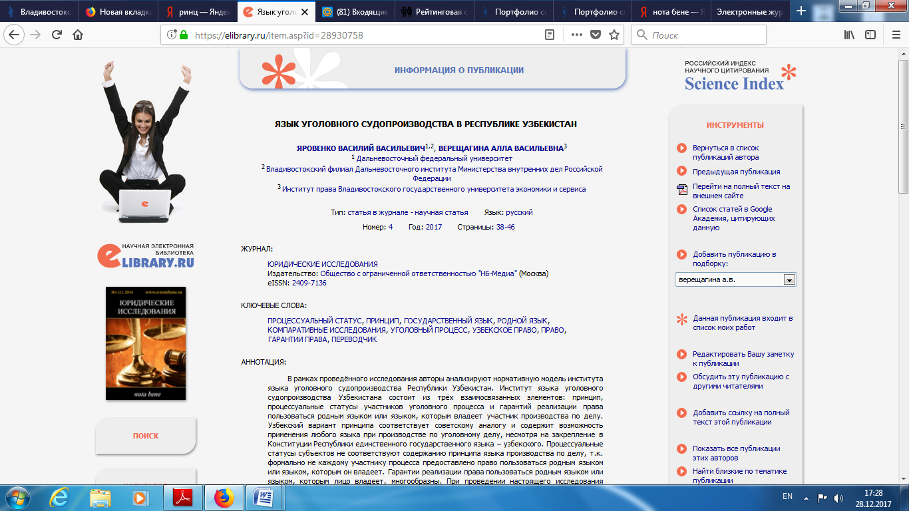
Task: Switch to the Рейтинговая tab
Action: [434, 11]
